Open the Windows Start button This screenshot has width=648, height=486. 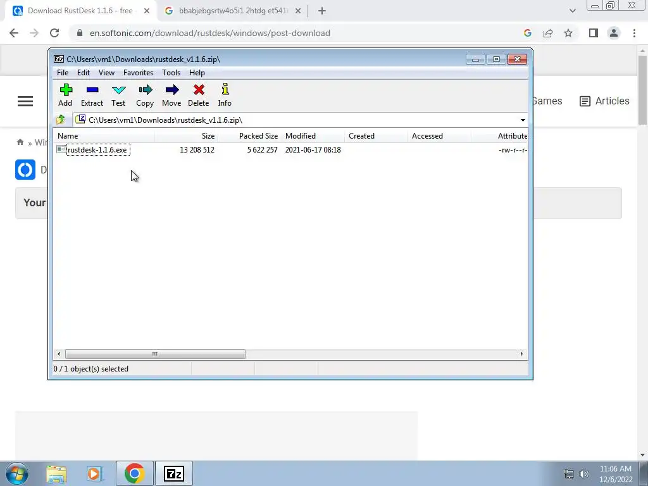click(16, 473)
